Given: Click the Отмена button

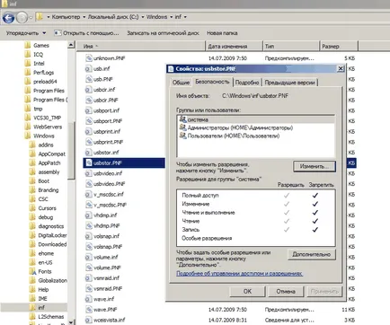Looking at the screenshot, I should pos(286,291).
